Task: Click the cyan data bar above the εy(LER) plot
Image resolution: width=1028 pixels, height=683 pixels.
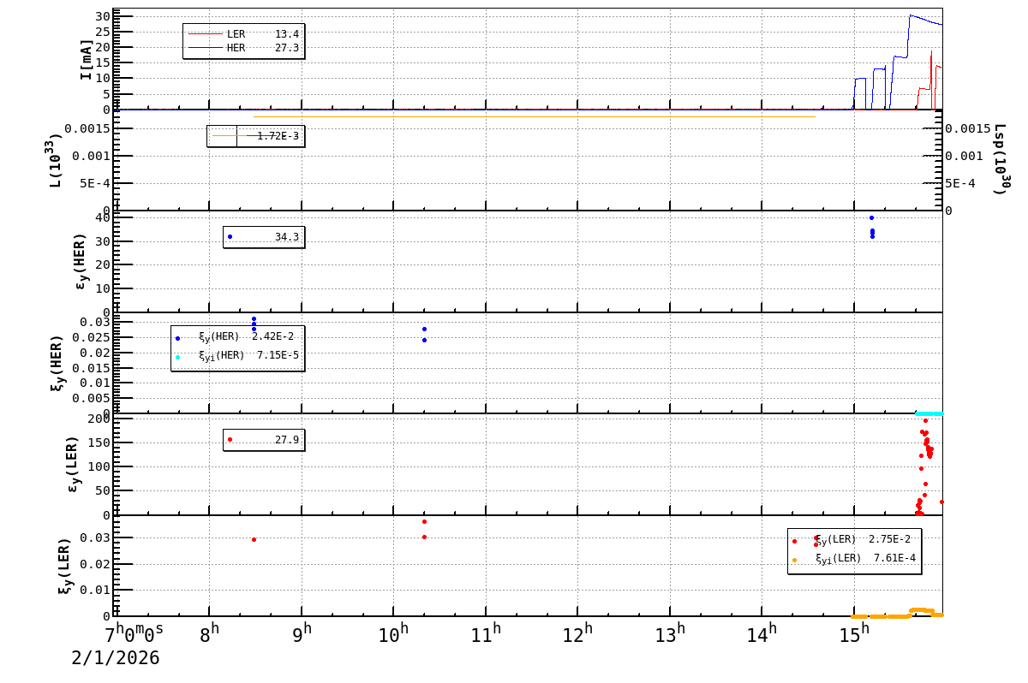Action: pos(929,413)
